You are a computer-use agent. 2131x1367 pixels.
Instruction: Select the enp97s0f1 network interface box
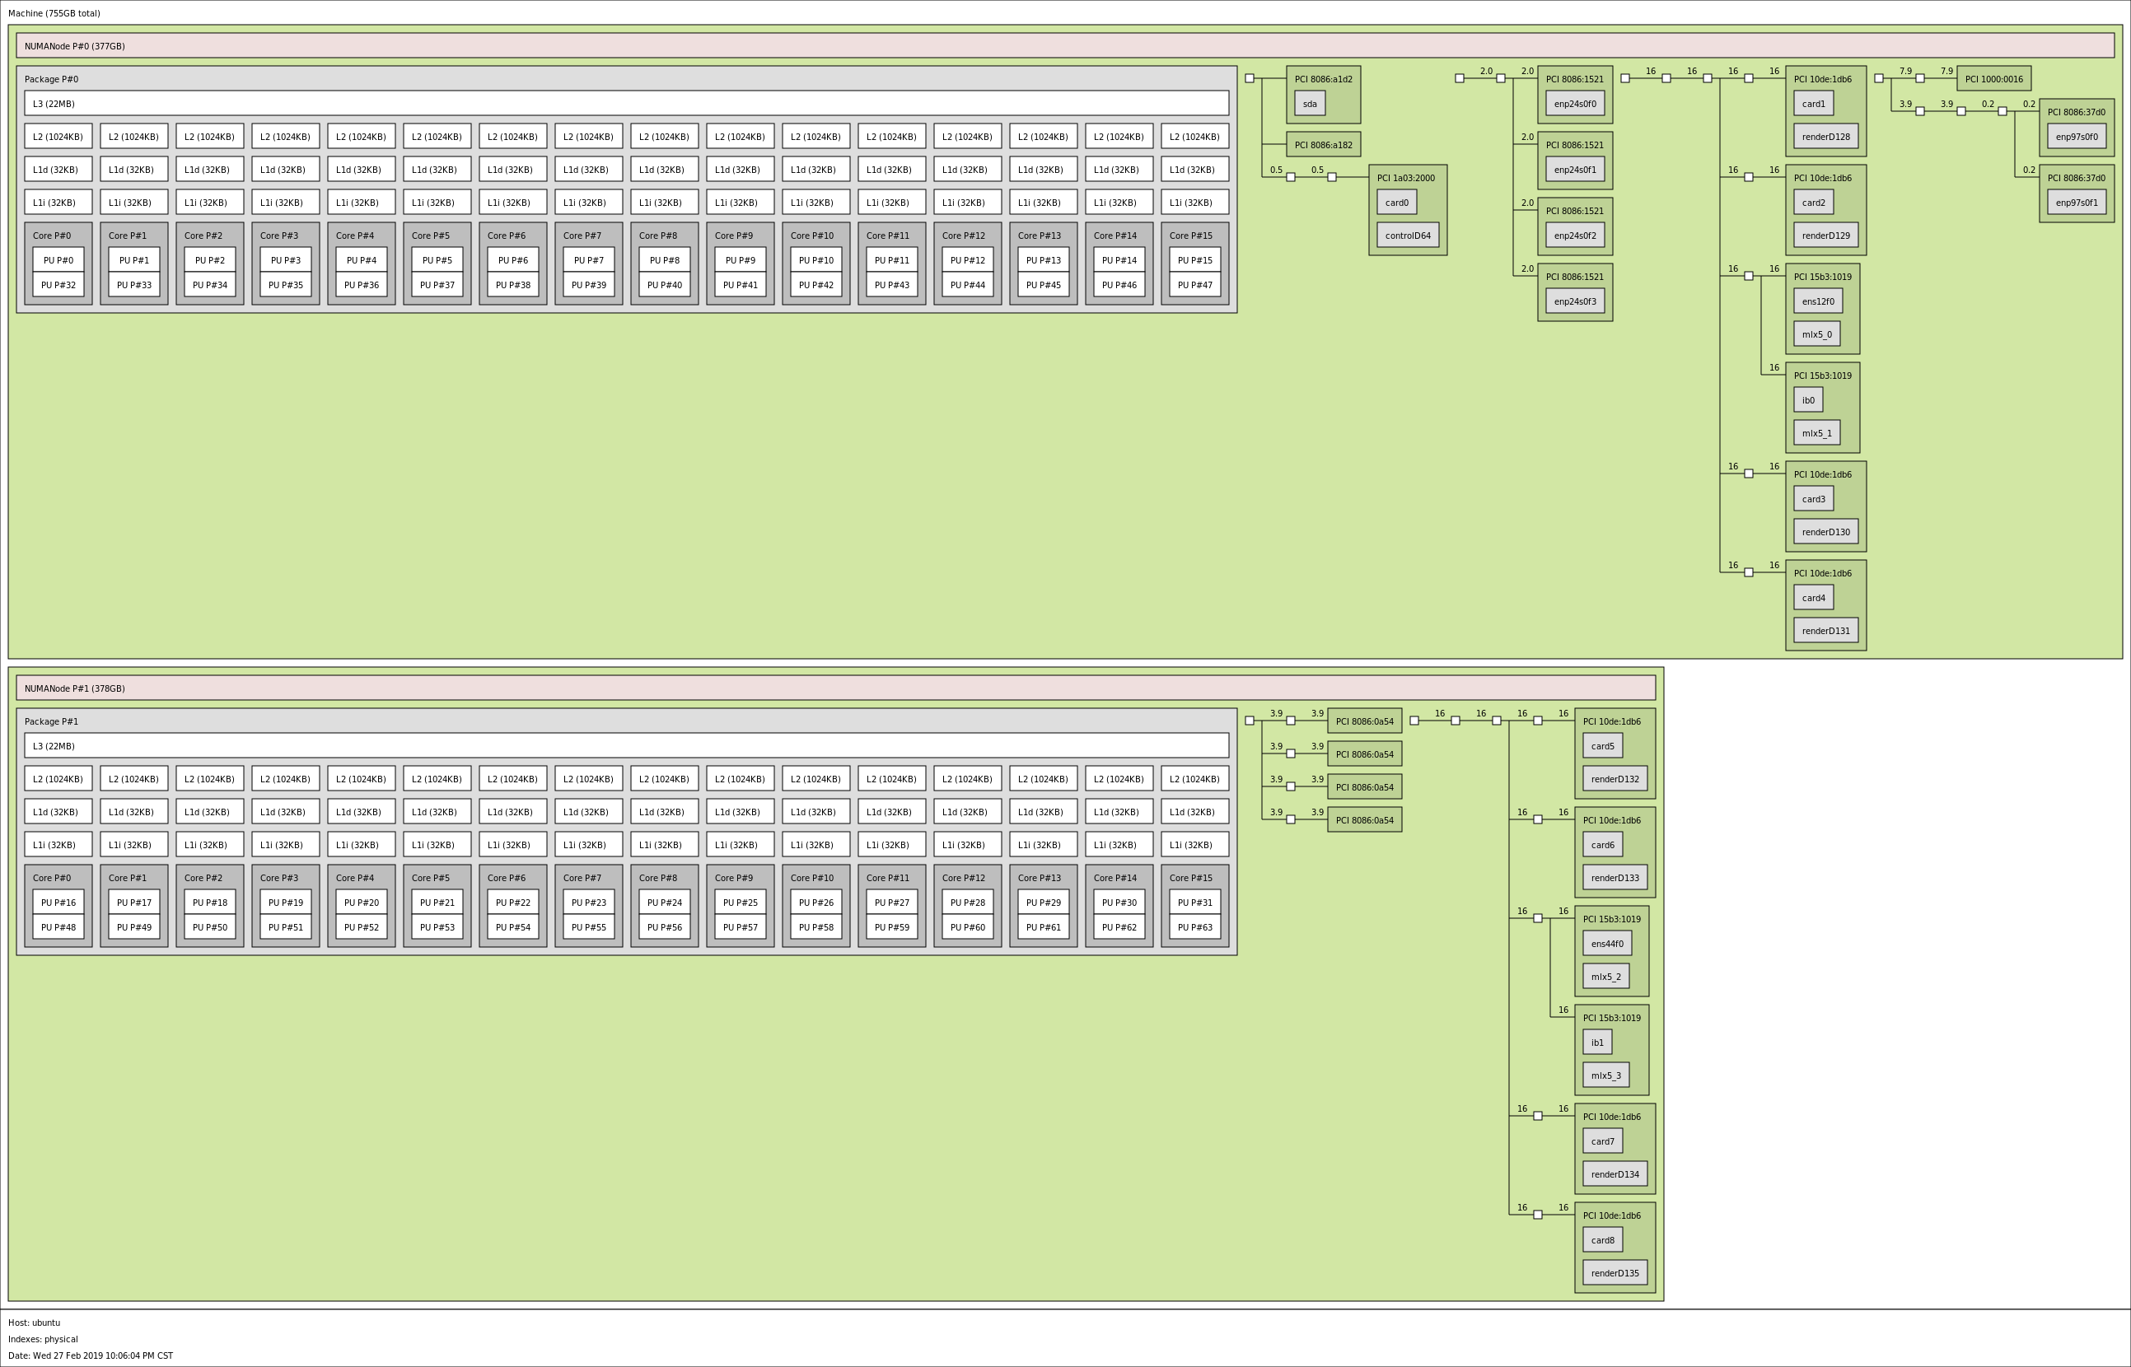point(2076,203)
